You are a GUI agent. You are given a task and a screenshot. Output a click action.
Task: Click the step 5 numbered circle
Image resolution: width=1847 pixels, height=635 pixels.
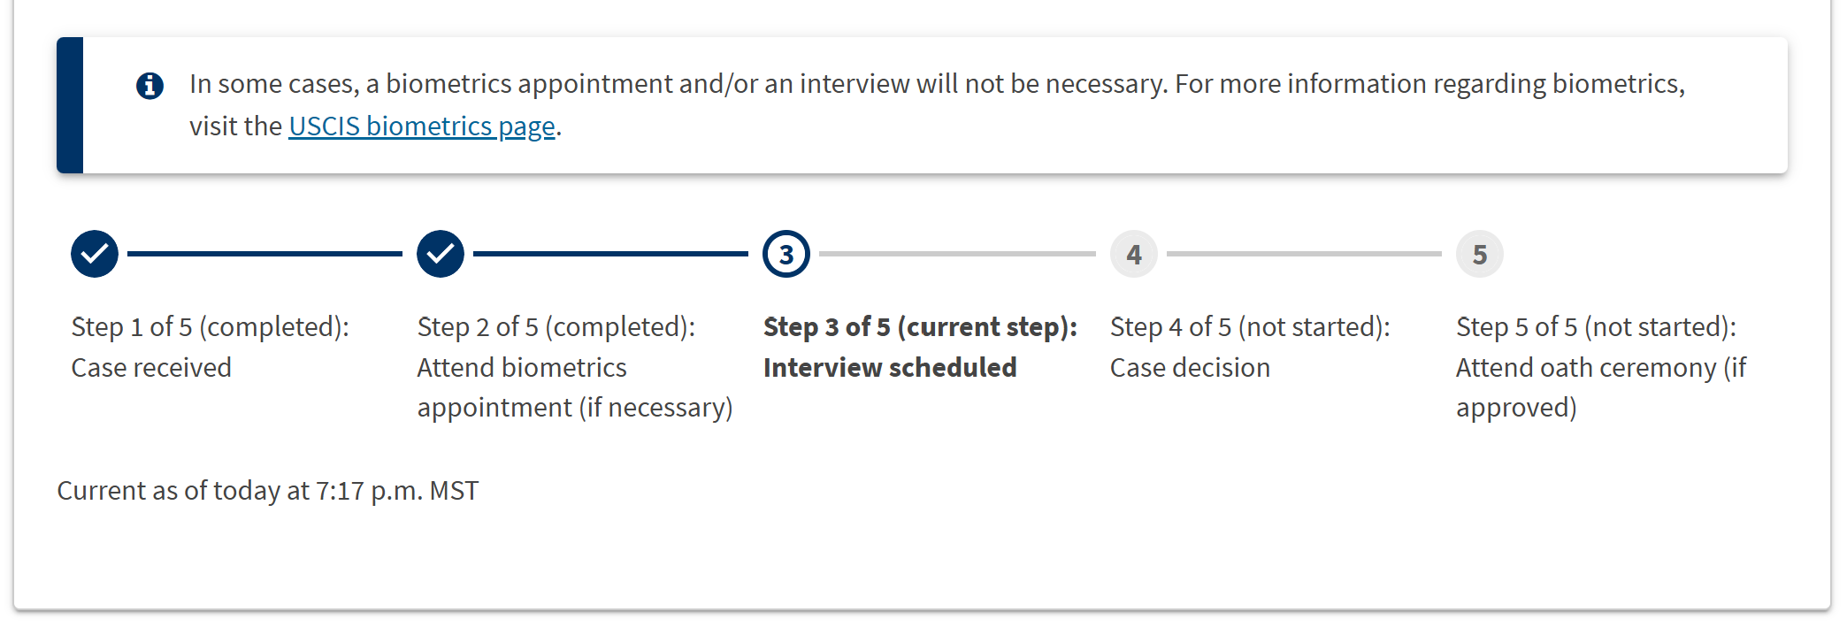1480,254
